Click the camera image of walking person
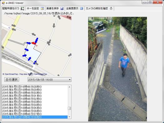This screenshot has width=164, height=123. [118, 69]
